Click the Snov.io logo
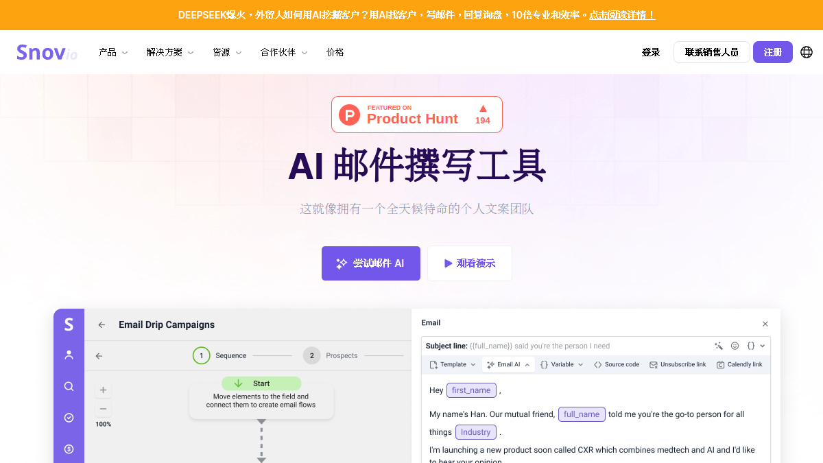The height and width of the screenshot is (463, 823). pyautogui.click(x=47, y=52)
